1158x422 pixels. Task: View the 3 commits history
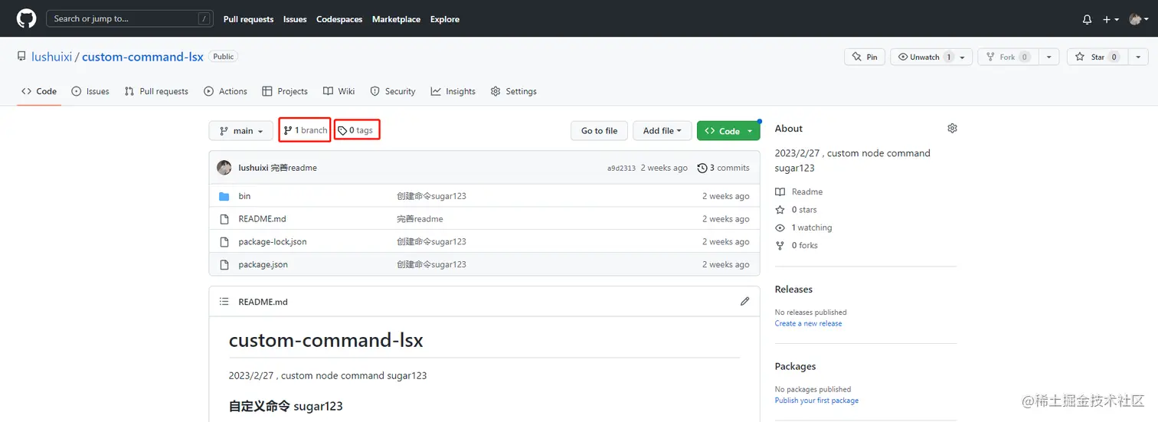pos(723,168)
